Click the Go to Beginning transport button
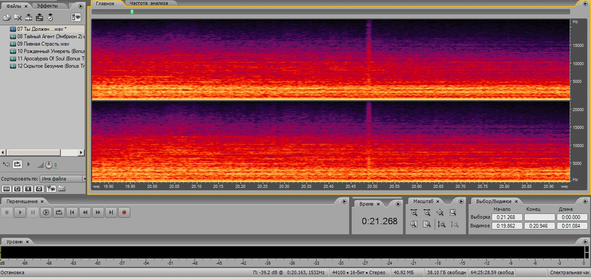Screen dimensions: 591x279 [x=72, y=213]
